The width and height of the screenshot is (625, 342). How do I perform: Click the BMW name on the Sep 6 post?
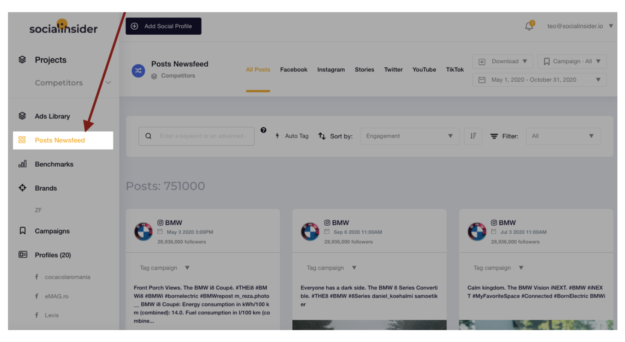click(340, 223)
